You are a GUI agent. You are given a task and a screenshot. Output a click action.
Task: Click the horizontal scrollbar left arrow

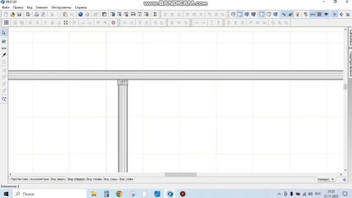10,174
